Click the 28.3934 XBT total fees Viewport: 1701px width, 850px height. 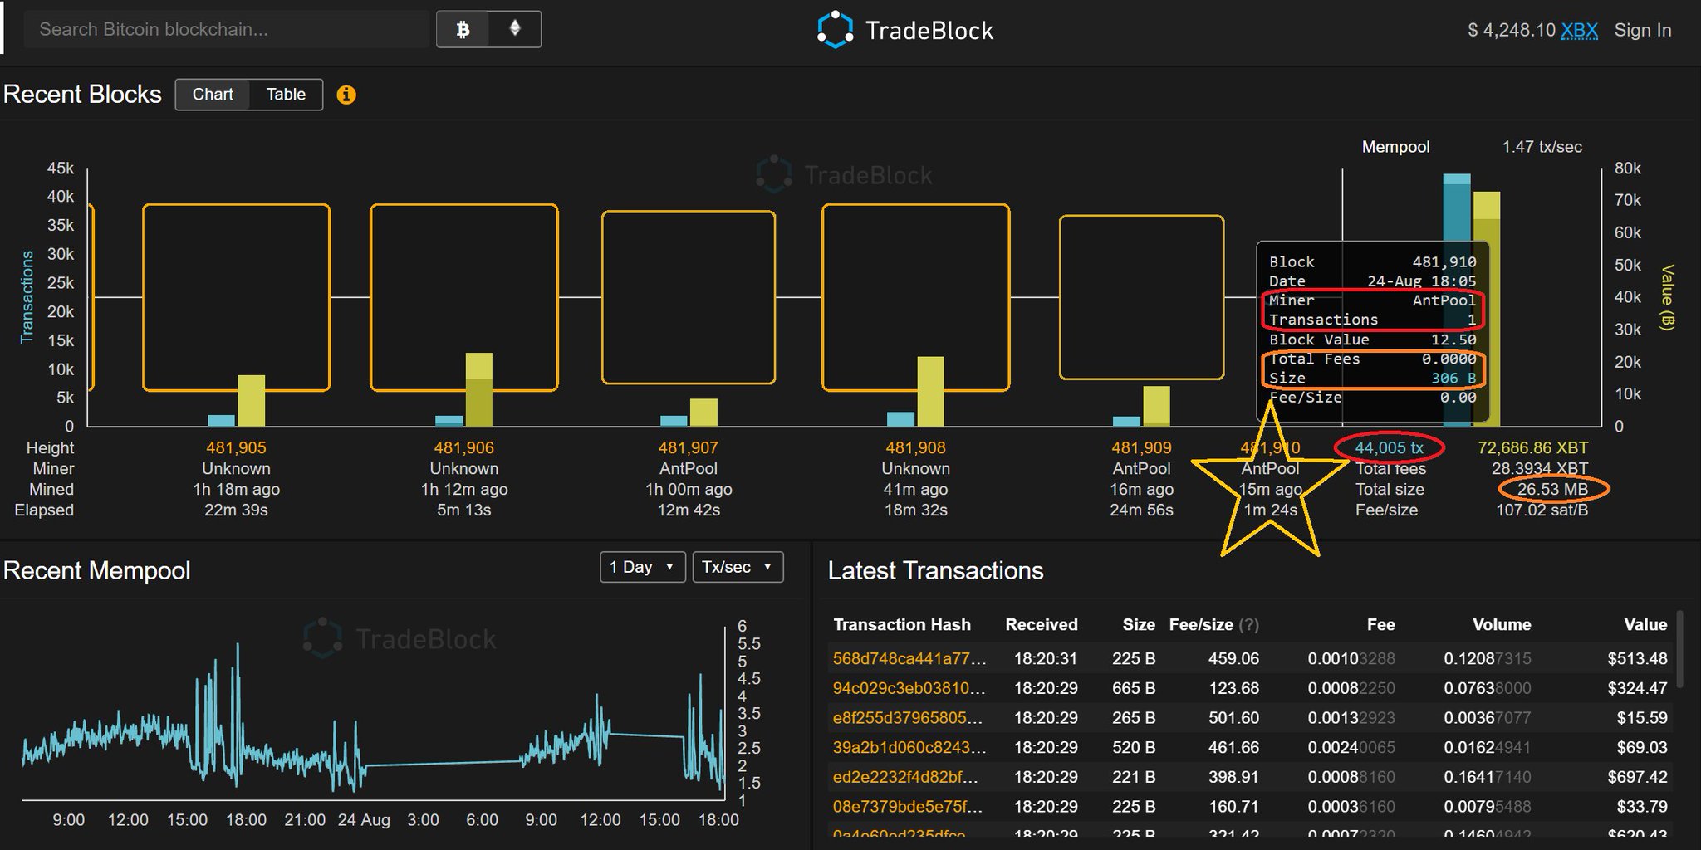[1540, 469]
